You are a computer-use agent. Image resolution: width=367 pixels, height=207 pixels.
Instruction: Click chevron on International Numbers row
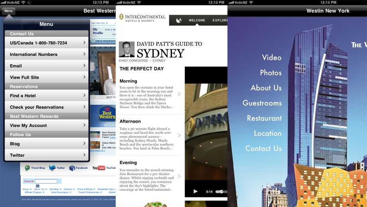pyautogui.click(x=84, y=54)
